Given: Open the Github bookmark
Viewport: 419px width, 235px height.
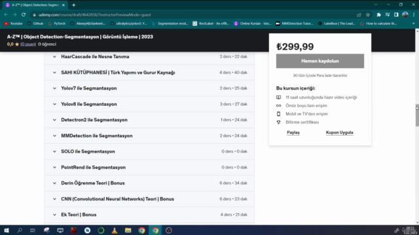Looking at the screenshot, I should tap(35, 23).
